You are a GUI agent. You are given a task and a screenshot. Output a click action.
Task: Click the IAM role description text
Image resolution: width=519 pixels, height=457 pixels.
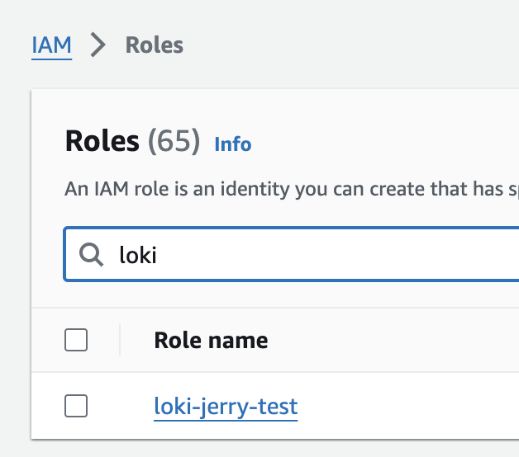tap(281, 189)
